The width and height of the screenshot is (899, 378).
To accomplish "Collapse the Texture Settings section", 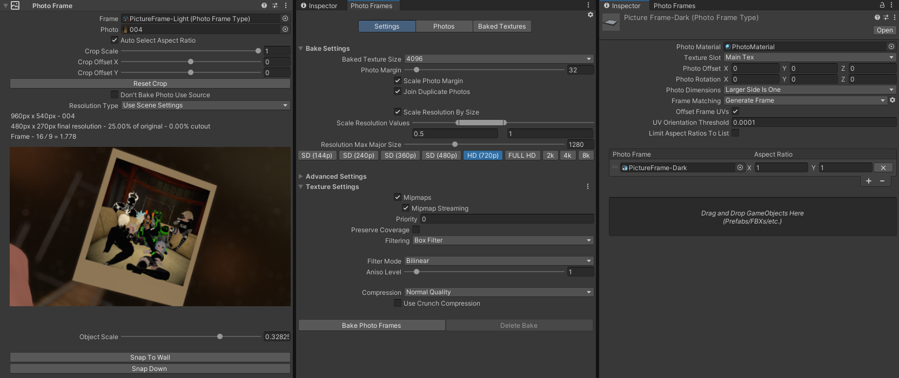I will (301, 186).
